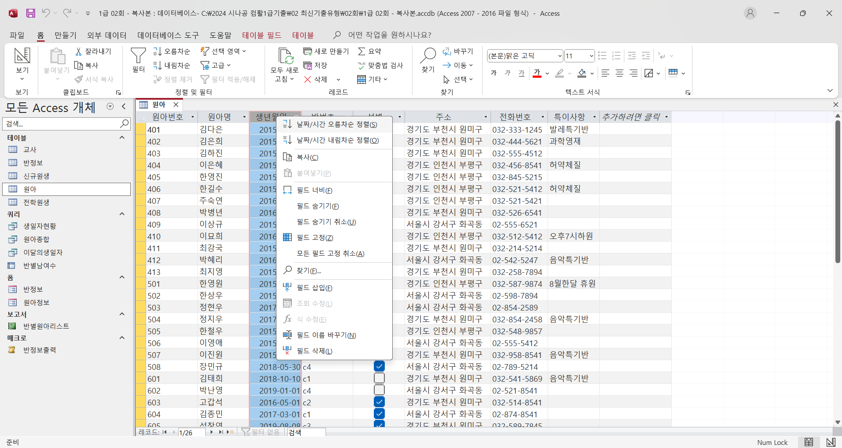Image resolution: width=842 pixels, height=448 pixels.
Task: Tick the checkbox in row 602
Action: point(379,390)
